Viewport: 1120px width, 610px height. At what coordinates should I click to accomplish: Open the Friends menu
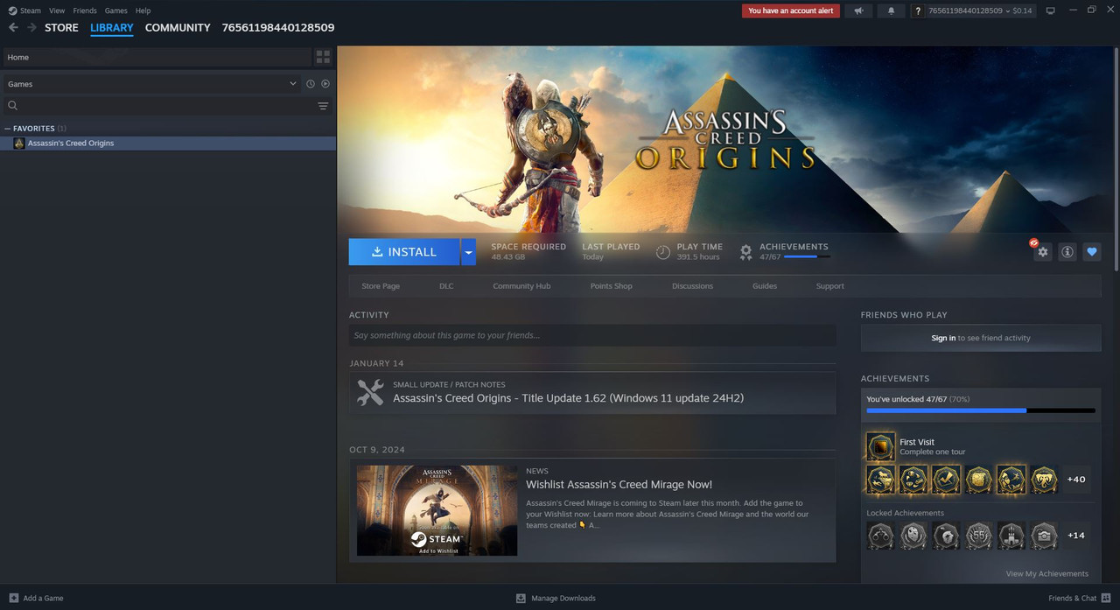[85, 11]
